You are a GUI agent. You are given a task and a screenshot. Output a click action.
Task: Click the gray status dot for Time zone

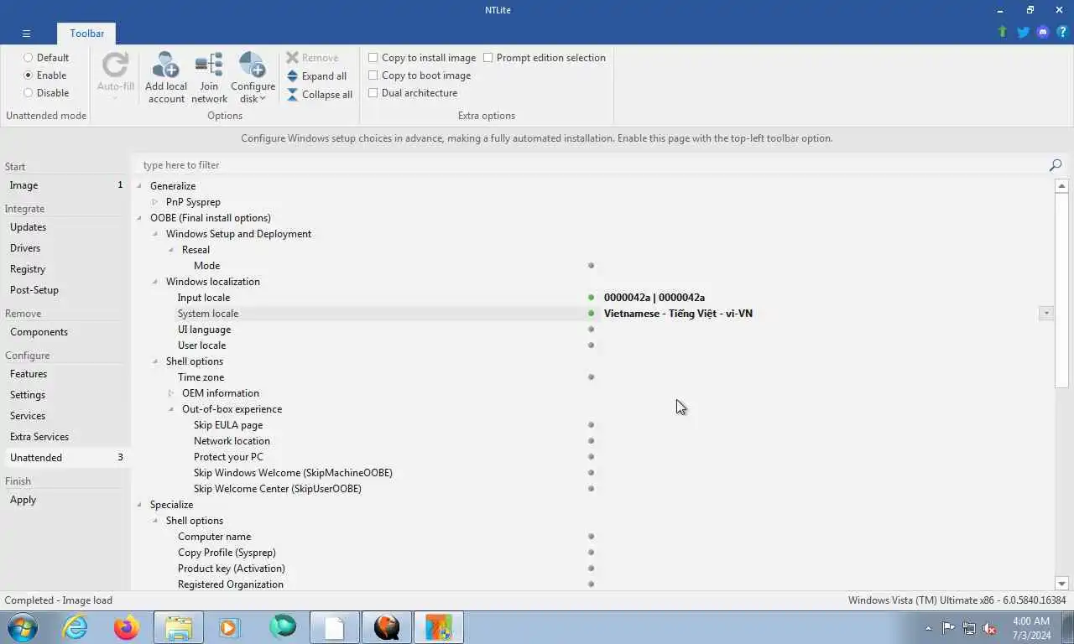(x=592, y=377)
